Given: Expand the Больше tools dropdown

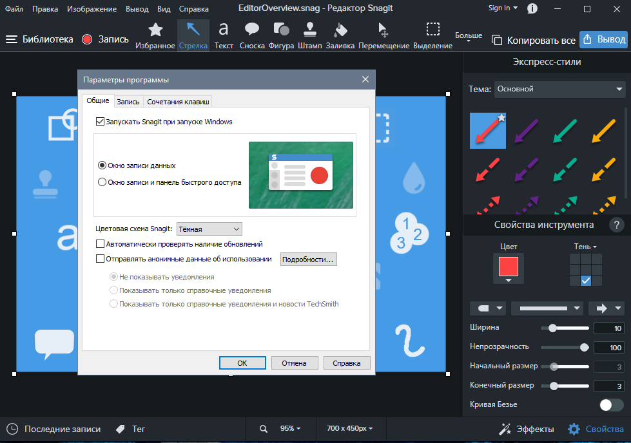Looking at the screenshot, I should point(469,37).
